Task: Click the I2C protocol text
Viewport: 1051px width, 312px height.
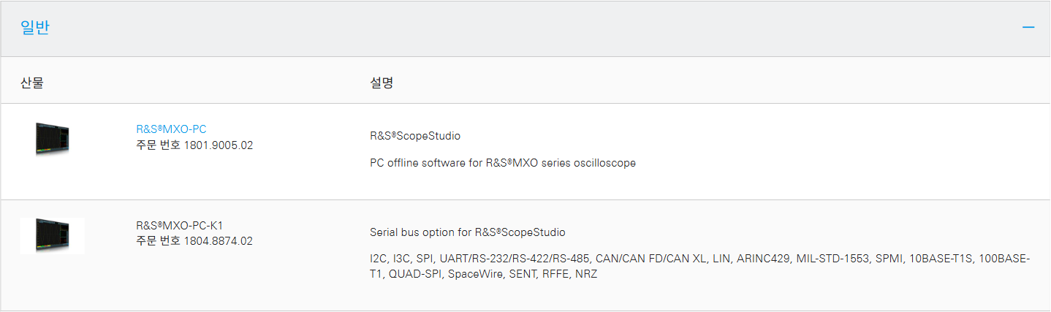Action: pyautogui.click(x=378, y=259)
